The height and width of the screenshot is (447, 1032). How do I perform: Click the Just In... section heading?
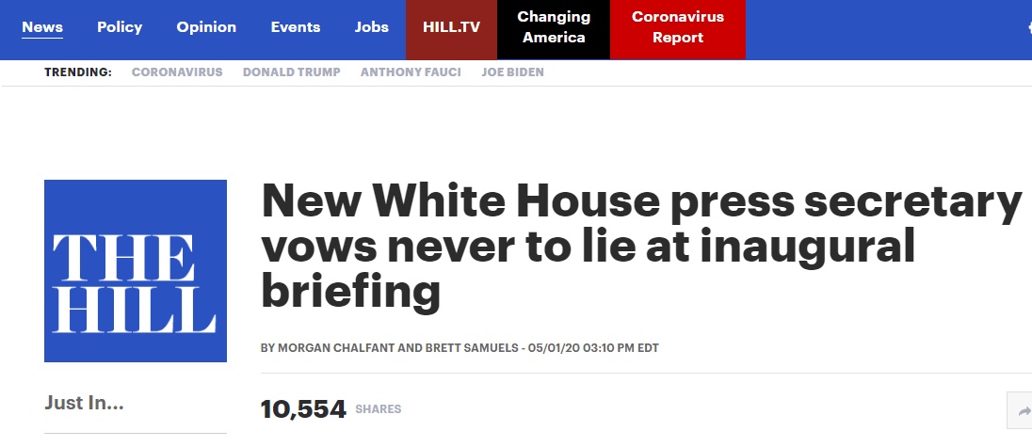click(x=84, y=404)
